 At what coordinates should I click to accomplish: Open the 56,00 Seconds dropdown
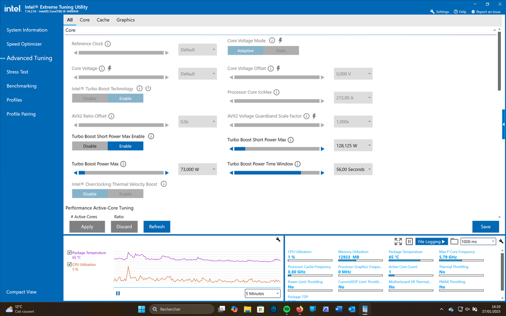tap(353, 170)
